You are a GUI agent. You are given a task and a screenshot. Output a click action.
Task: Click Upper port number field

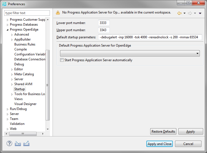(x=104, y=30)
